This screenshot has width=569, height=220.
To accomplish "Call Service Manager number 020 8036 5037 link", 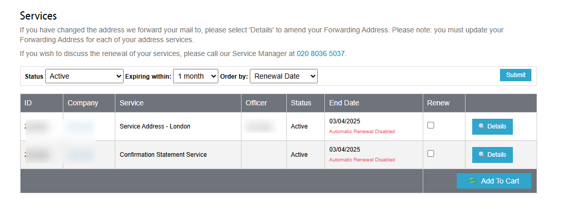I will tap(321, 54).
